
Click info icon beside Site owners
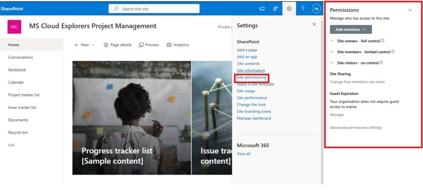click(383, 41)
